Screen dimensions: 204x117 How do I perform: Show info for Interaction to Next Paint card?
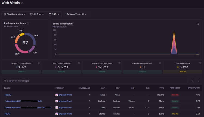coord(119,63)
